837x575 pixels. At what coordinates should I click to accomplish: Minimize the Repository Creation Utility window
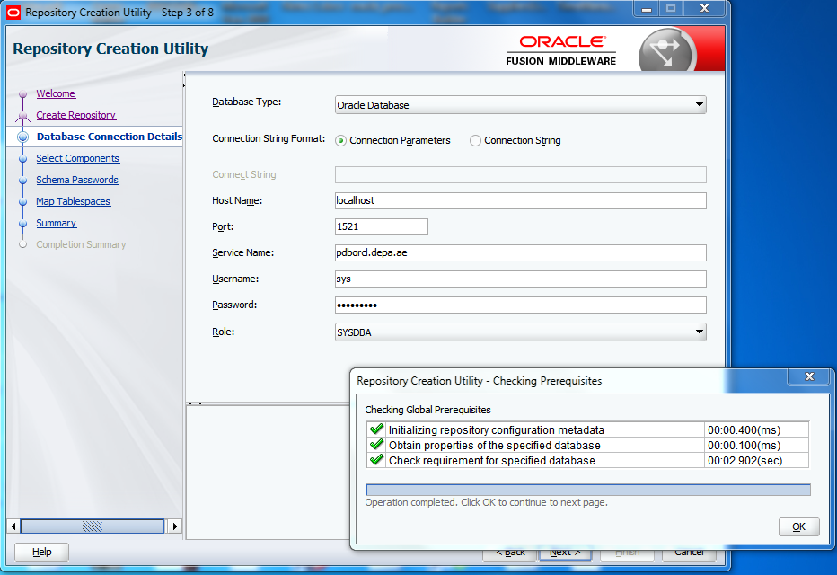[647, 9]
